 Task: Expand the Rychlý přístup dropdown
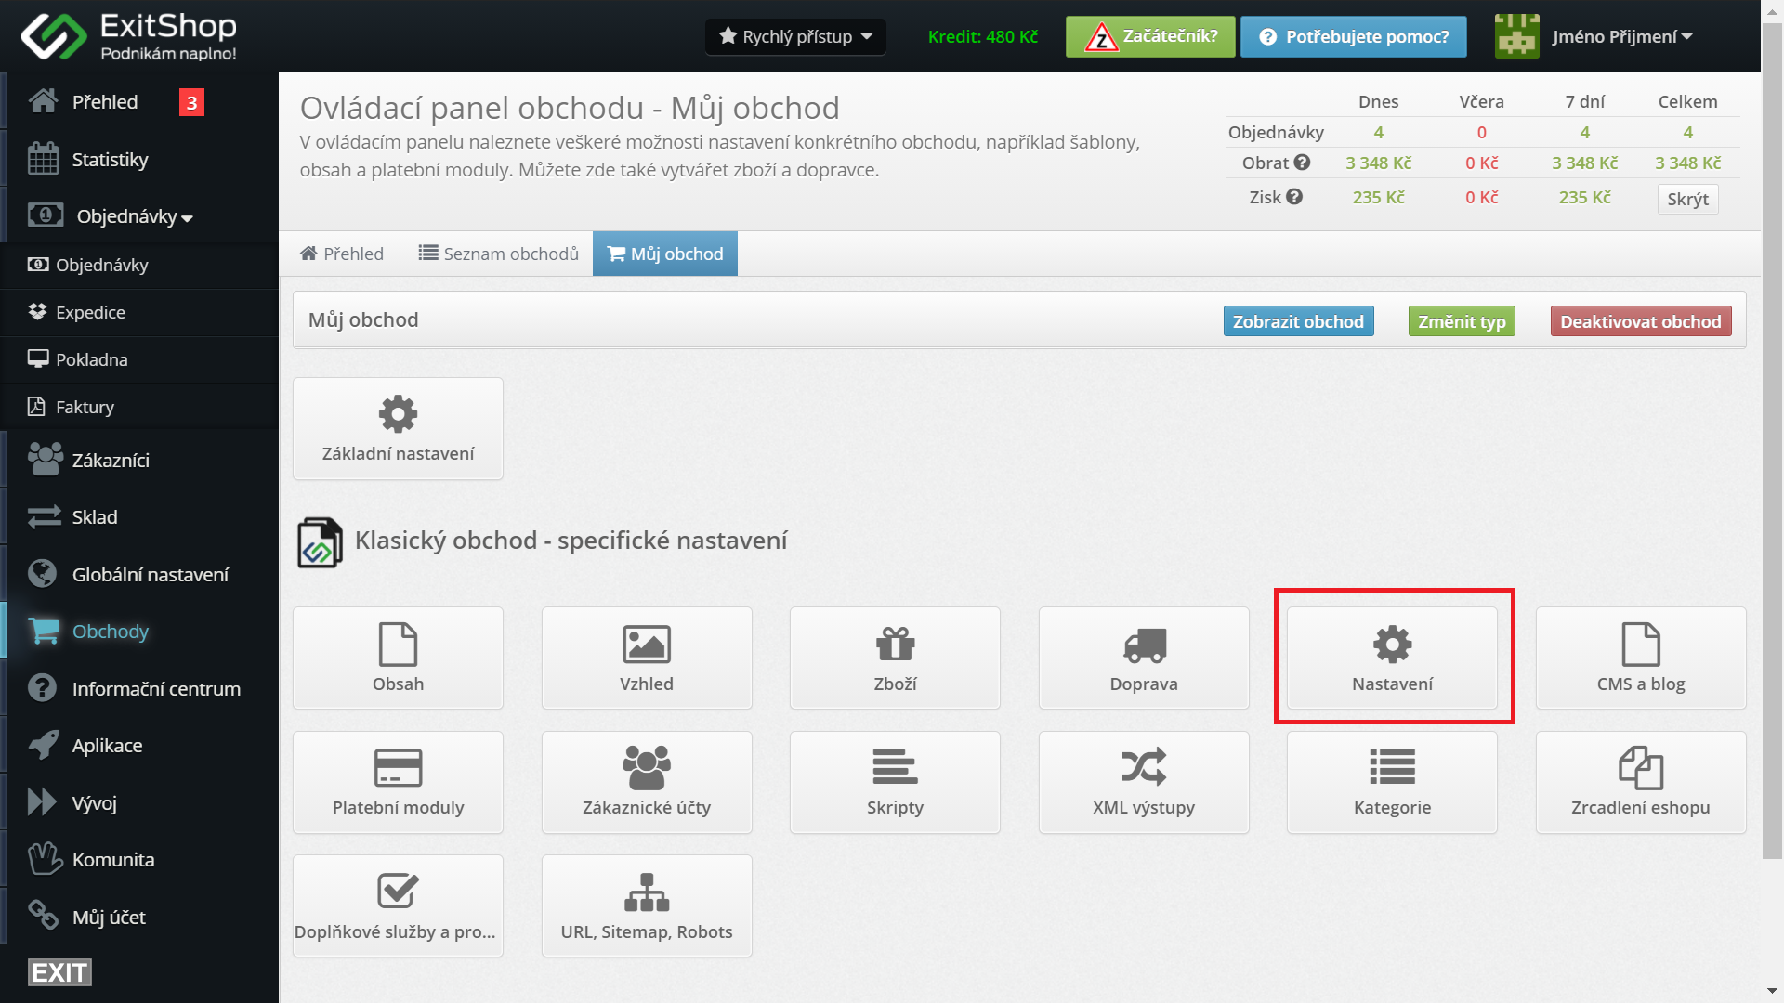(x=795, y=36)
